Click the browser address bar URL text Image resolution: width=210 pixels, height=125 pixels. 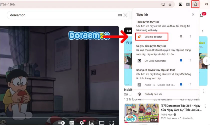click(x=8, y=4)
